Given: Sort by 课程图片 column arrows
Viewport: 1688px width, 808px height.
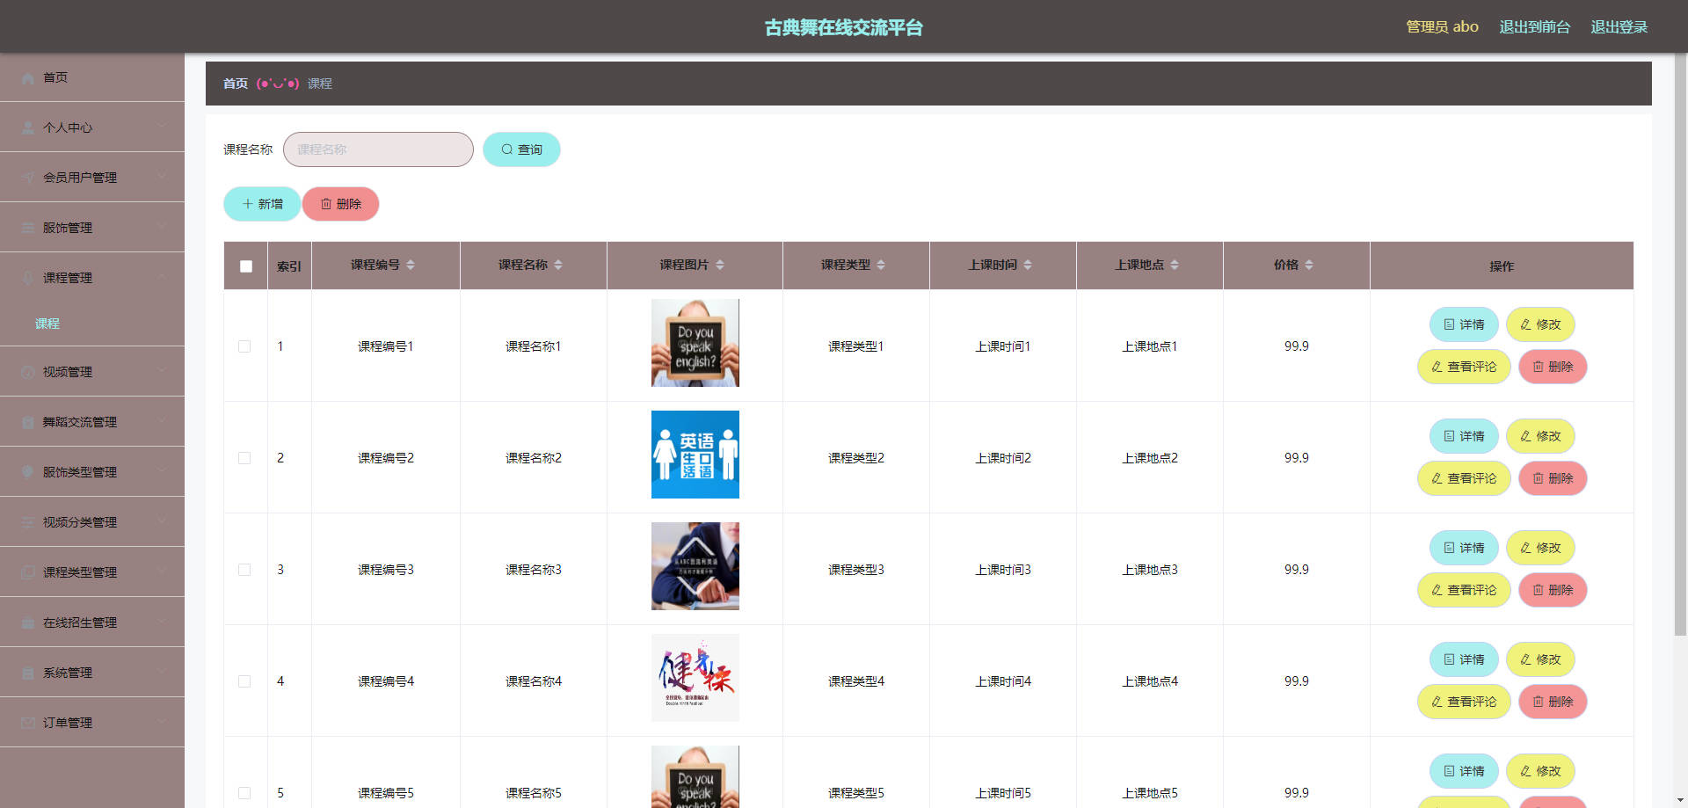Looking at the screenshot, I should click(720, 265).
